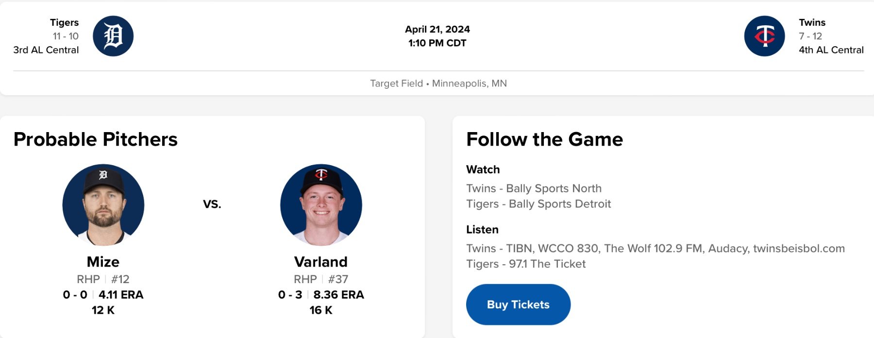Click the Minnesota Twins team logo

click(764, 36)
